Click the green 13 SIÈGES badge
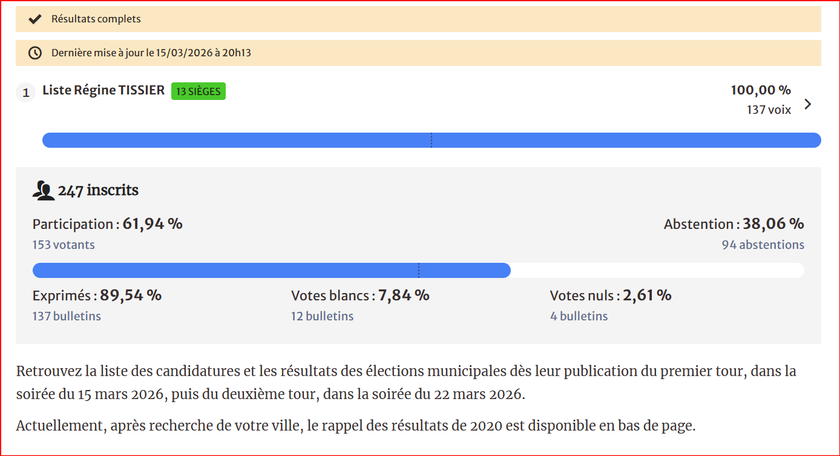The width and height of the screenshot is (840, 456). (199, 91)
